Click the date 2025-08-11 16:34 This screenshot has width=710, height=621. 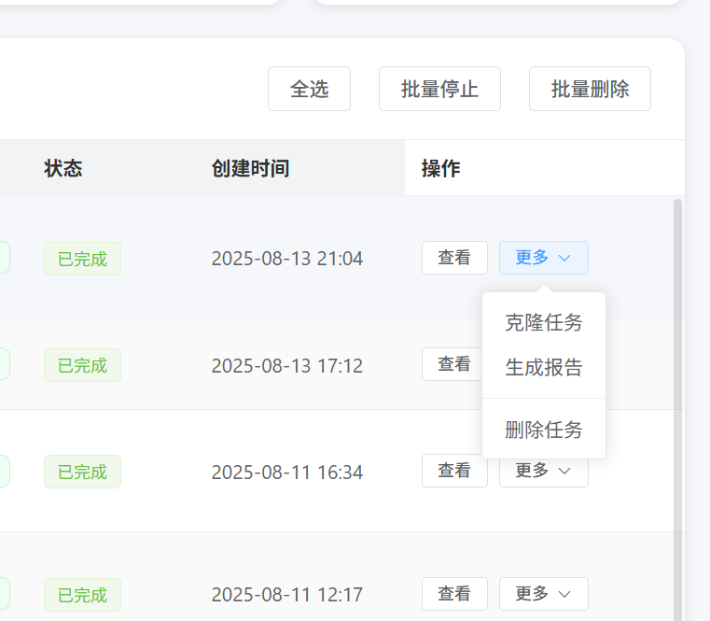click(287, 472)
